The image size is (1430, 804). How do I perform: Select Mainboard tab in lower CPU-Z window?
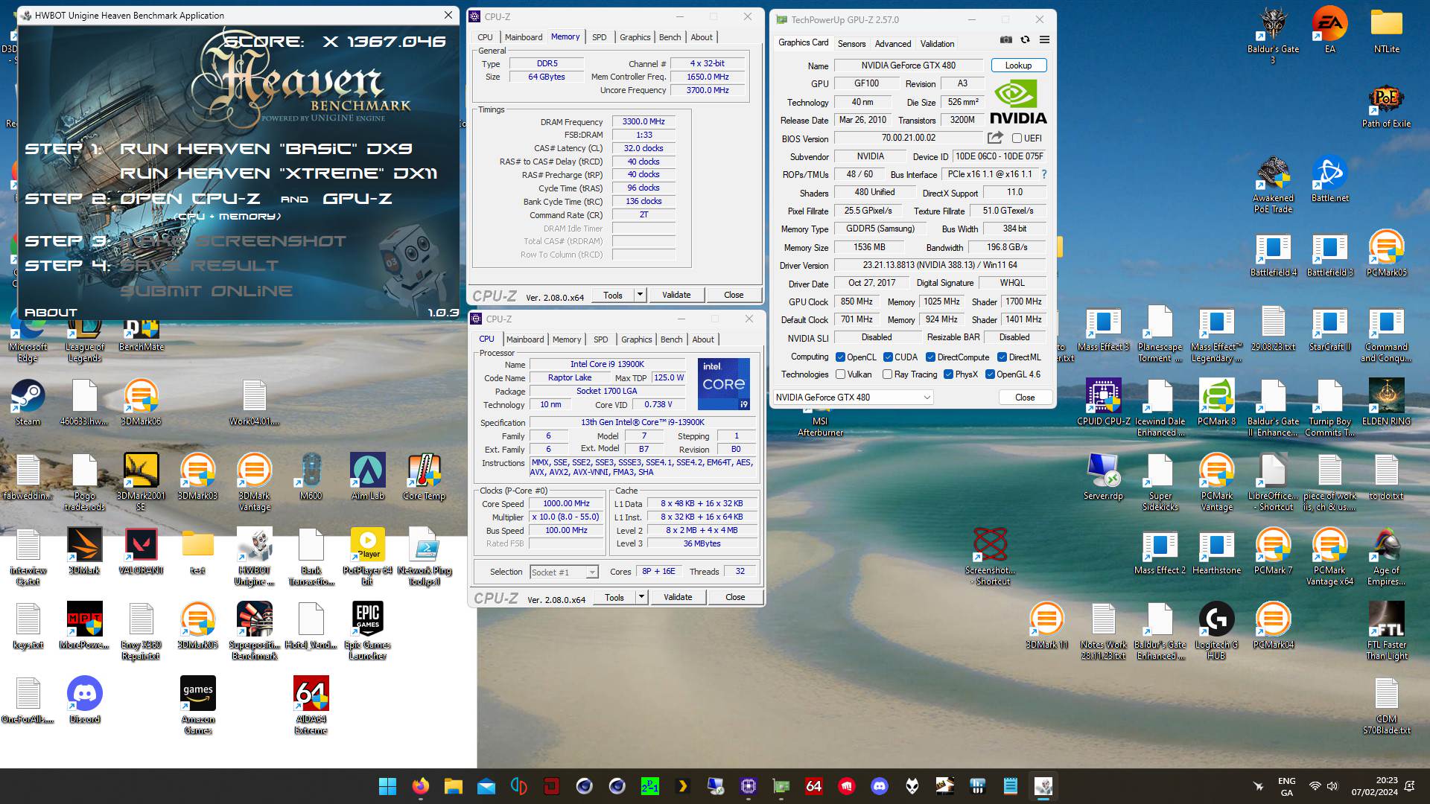pyautogui.click(x=525, y=339)
